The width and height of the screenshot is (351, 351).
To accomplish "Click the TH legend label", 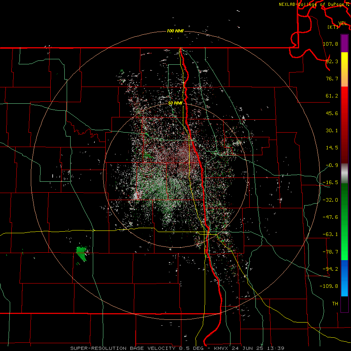I will point(335,304).
